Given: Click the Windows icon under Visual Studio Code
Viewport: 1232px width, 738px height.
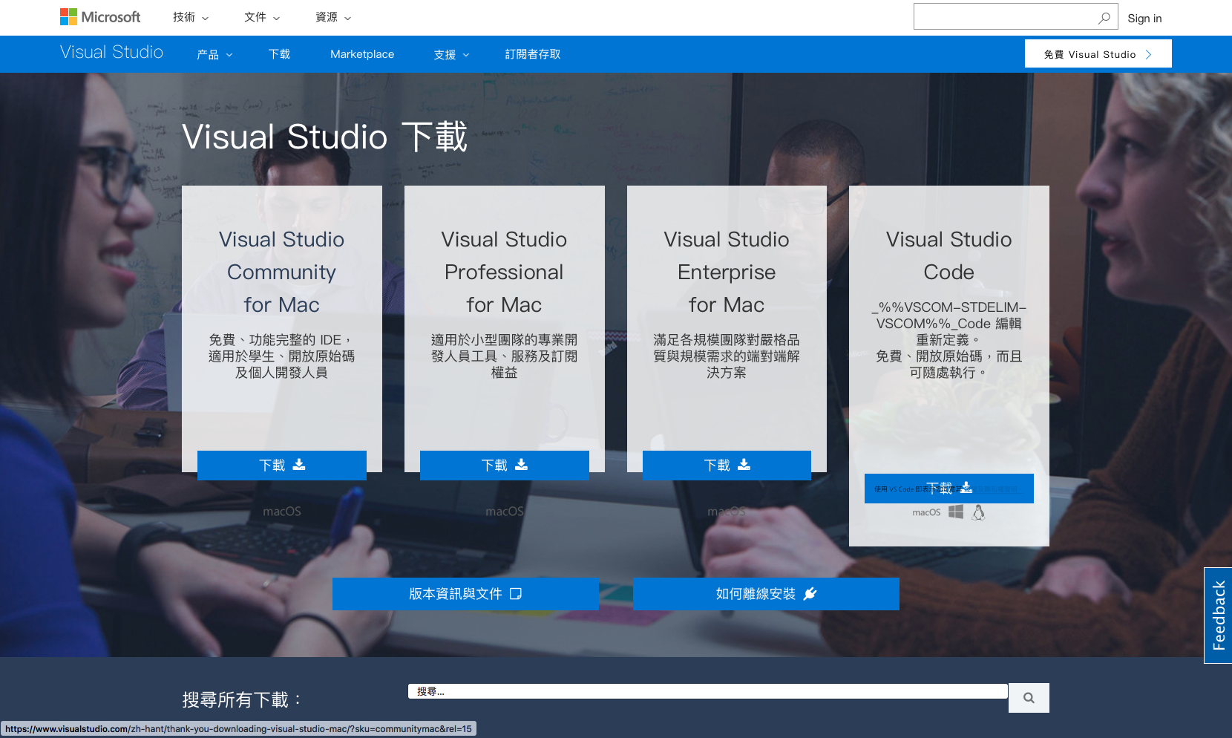Looking at the screenshot, I should pyautogui.click(x=956, y=512).
